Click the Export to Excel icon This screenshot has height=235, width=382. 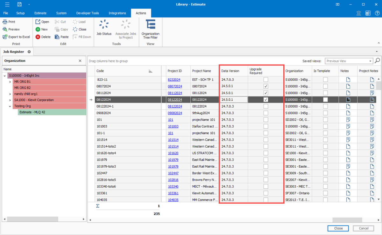(5, 37)
